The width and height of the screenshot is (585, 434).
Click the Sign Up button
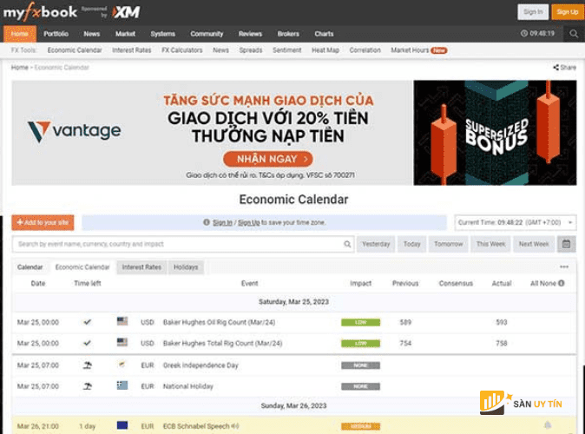tap(567, 12)
